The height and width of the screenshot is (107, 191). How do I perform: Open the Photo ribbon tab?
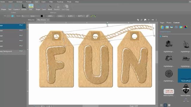[69, 2]
